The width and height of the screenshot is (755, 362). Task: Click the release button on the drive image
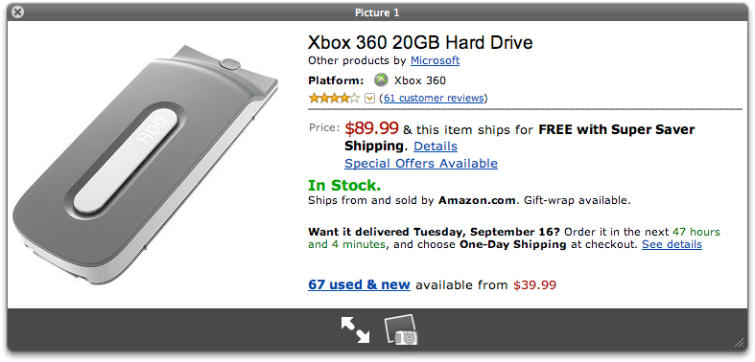(x=230, y=63)
